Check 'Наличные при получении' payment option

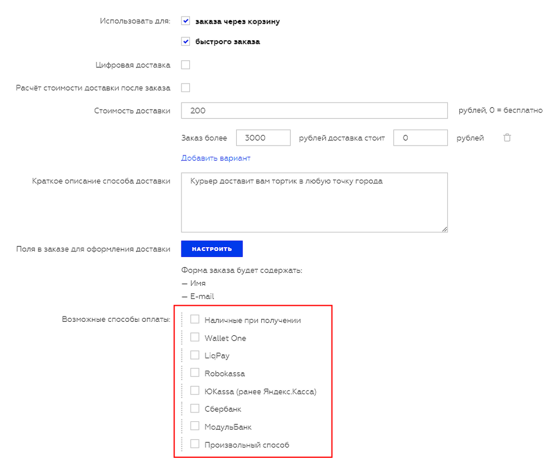pyautogui.click(x=195, y=319)
